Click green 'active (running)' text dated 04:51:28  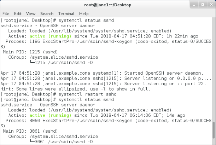pos(50,36)
